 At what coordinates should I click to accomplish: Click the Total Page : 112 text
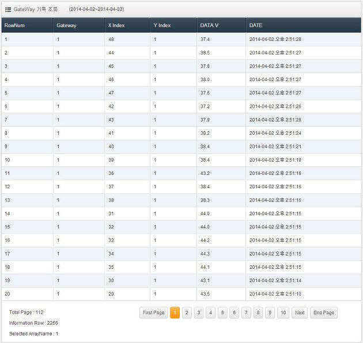26,312
